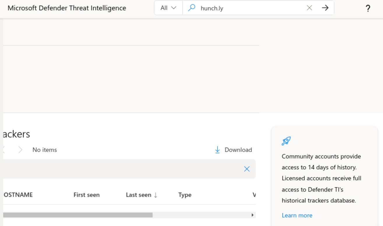The width and height of the screenshot is (383, 226).
Task: Submit search with the arrow icon
Action: tap(325, 8)
